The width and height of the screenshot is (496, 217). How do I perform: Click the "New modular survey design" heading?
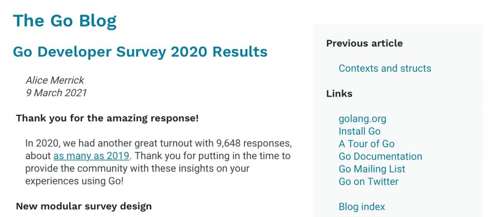tap(84, 207)
